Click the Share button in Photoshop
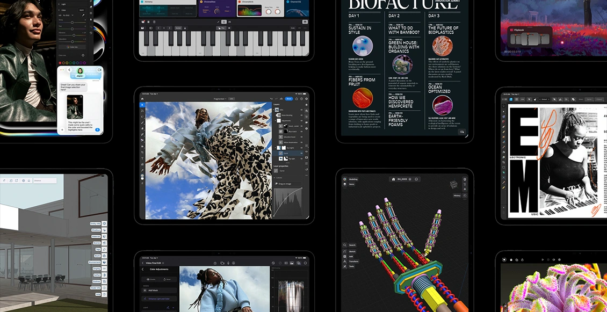Viewport: 607px width, 312px height. [x=288, y=99]
